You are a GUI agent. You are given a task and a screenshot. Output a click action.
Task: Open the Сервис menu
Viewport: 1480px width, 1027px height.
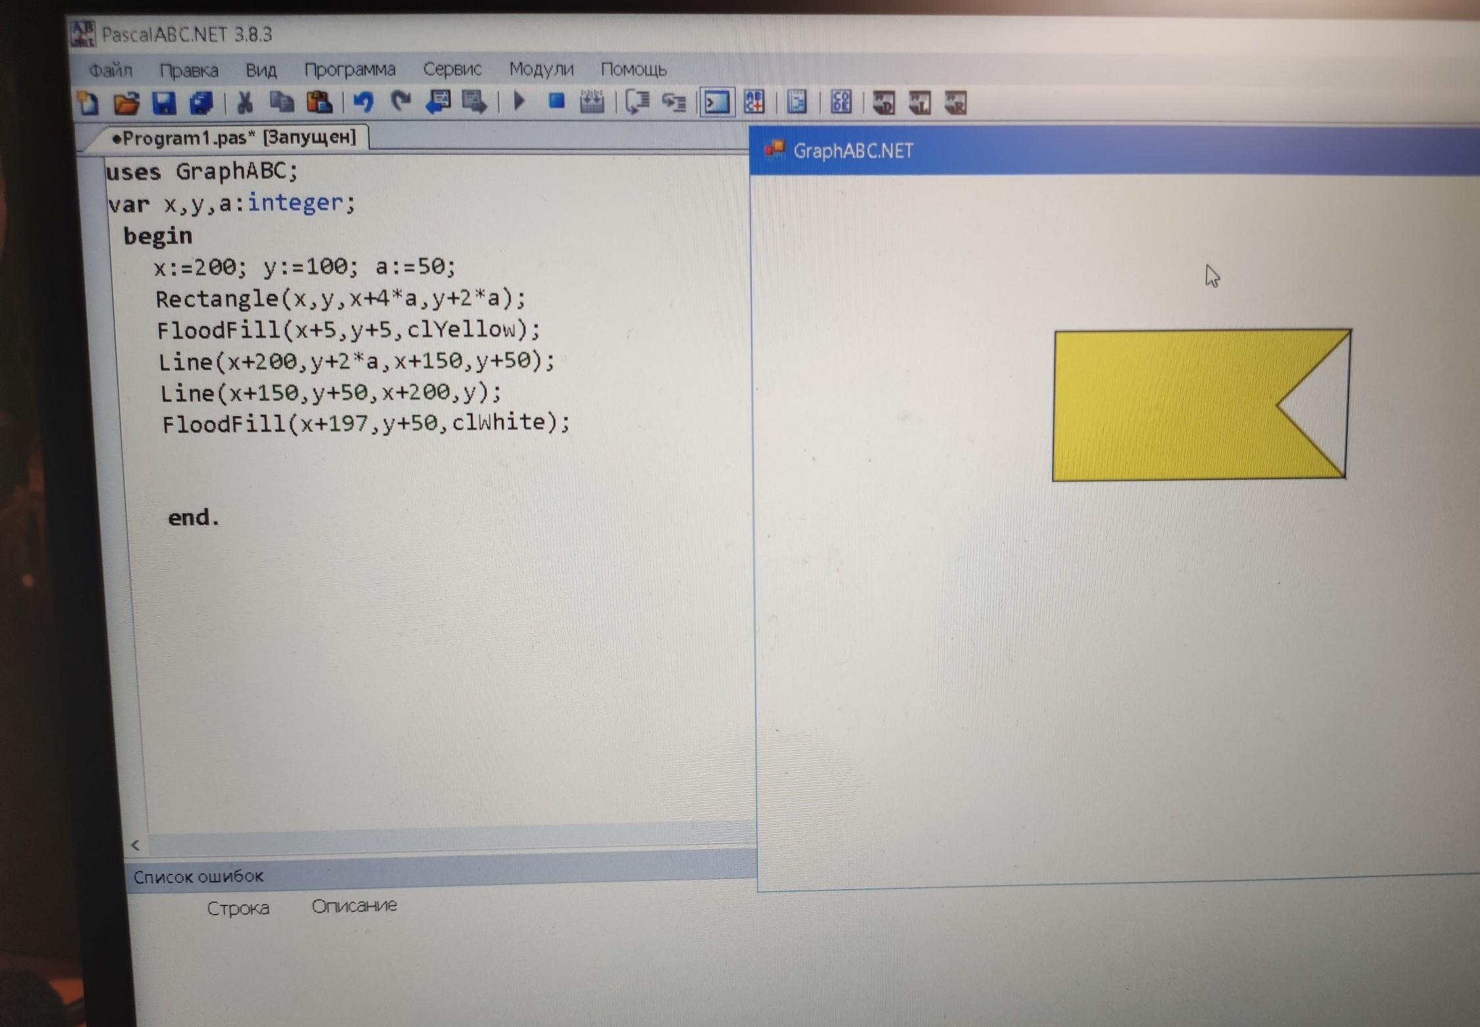(452, 69)
